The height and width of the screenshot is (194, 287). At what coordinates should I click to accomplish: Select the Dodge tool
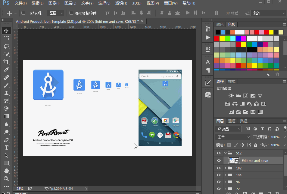[6, 132]
